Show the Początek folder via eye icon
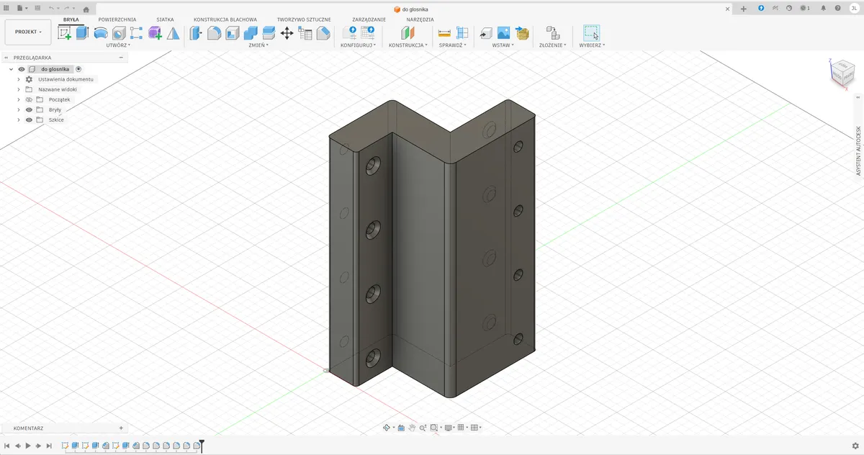The height and width of the screenshot is (455, 864). (30, 99)
